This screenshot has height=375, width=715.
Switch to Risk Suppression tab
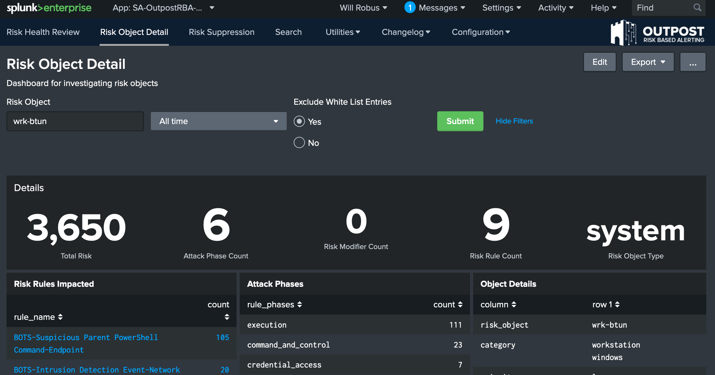(222, 32)
